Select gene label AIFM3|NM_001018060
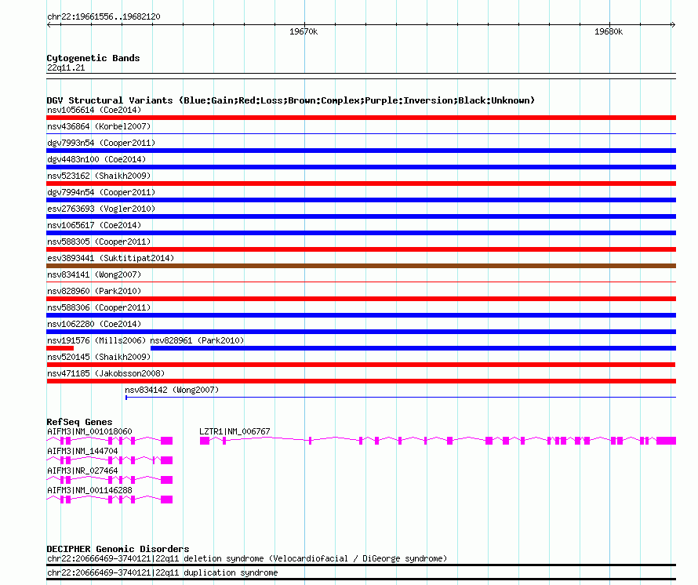 [x=89, y=431]
